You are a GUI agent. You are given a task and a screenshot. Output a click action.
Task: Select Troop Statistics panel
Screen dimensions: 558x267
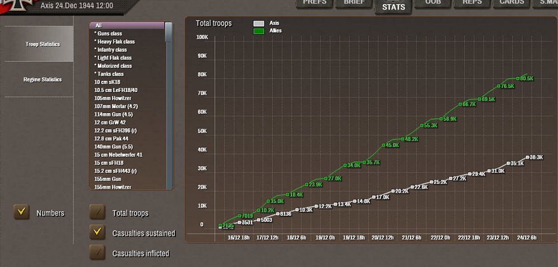tap(39, 44)
